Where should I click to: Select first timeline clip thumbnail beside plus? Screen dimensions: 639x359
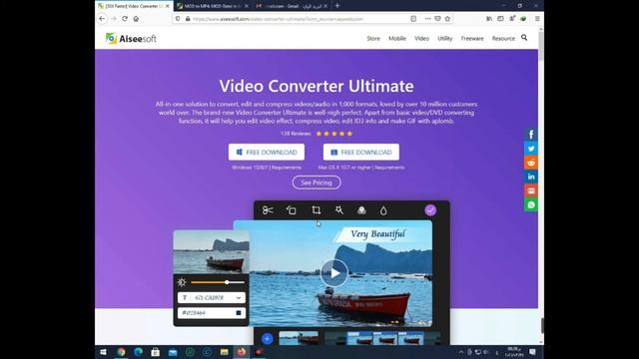coord(299,338)
